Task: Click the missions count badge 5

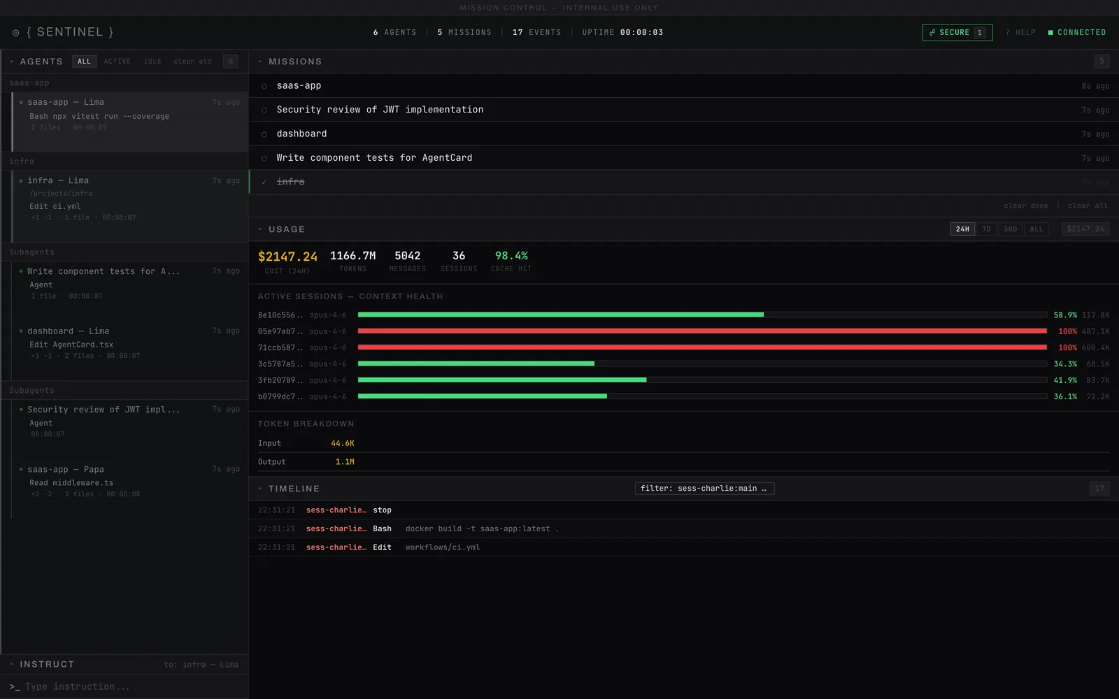Action: [x=1102, y=62]
